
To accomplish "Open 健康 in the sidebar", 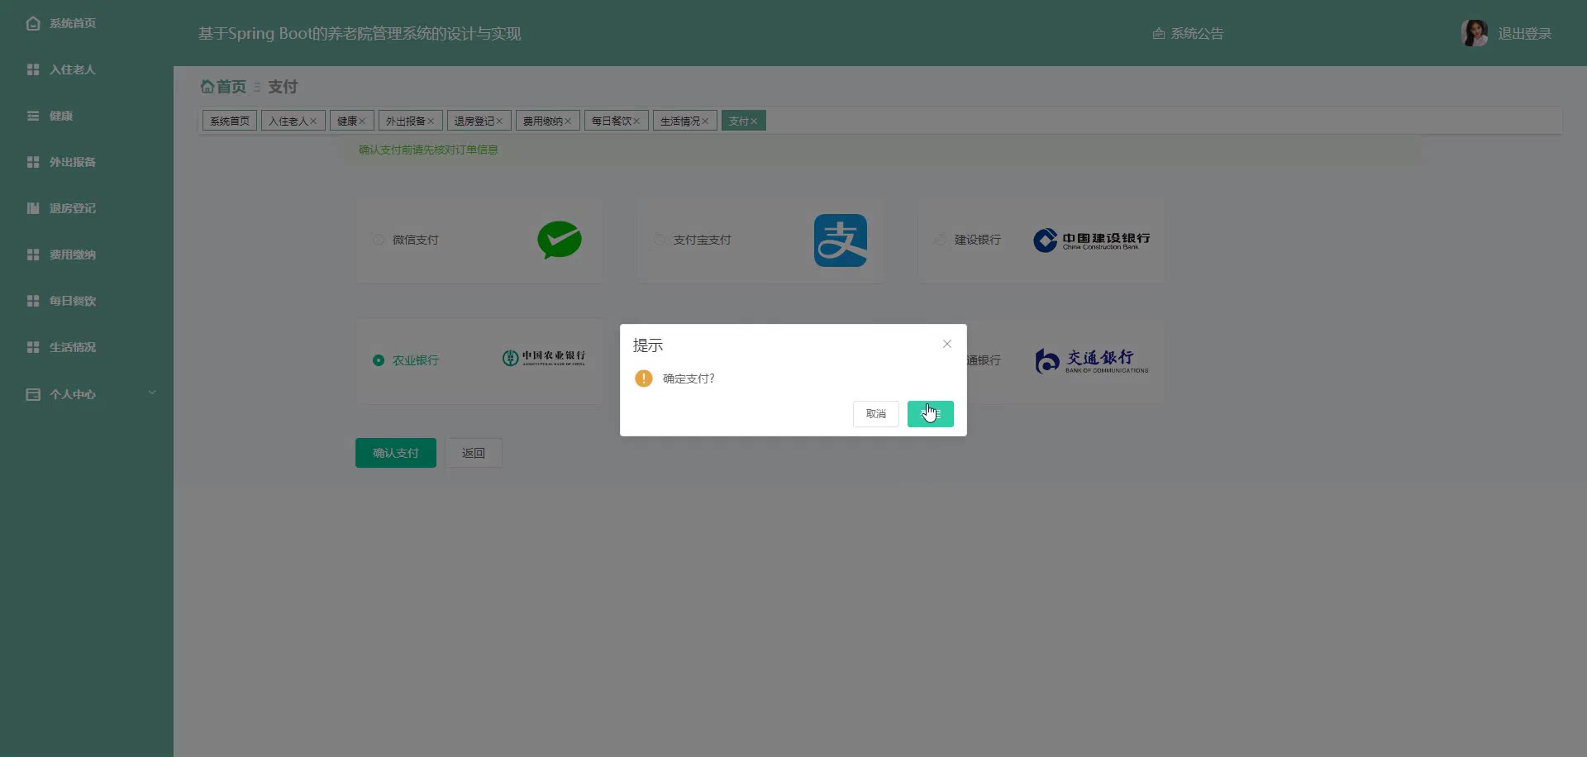I will click(x=61, y=116).
